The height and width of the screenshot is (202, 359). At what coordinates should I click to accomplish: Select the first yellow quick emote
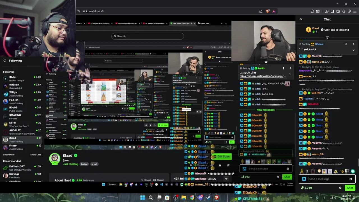tap(302, 171)
